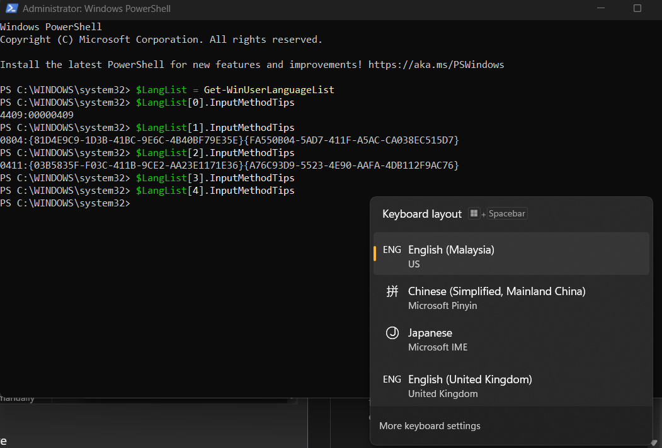Click the Japanese IME circle icon
The width and height of the screenshot is (662, 448).
392,333
